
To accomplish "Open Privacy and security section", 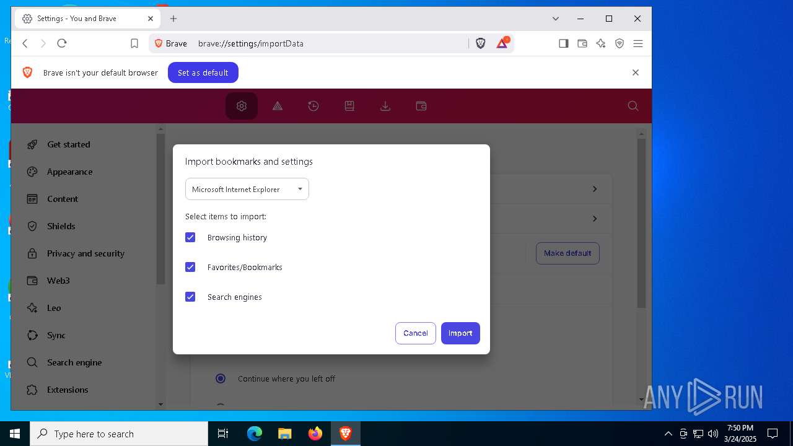I will coord(87,253).
